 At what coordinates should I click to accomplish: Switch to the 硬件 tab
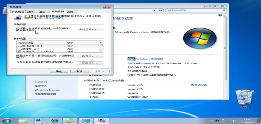click(x=30, y=12)
